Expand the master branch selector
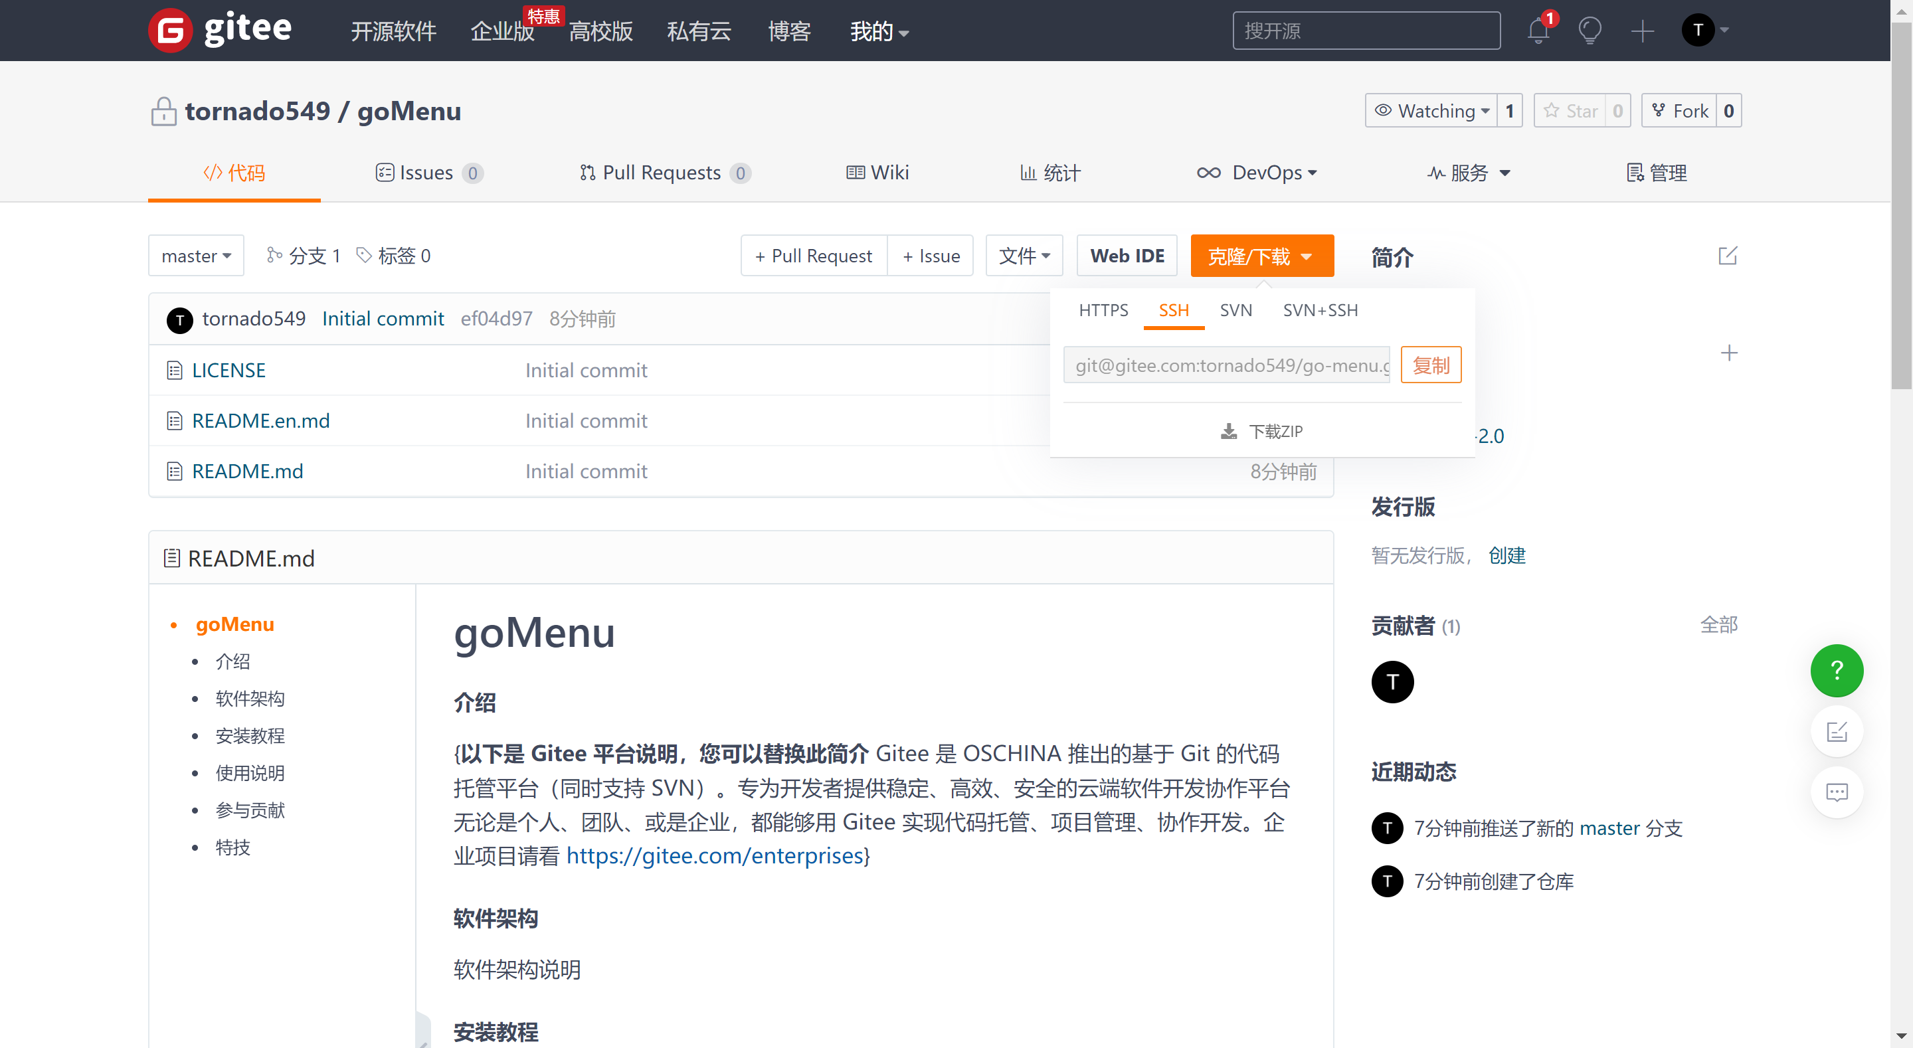Image resolution: width=1913 pixels, height=1048 pixels. pyautogui.click(x=196, y=256)
